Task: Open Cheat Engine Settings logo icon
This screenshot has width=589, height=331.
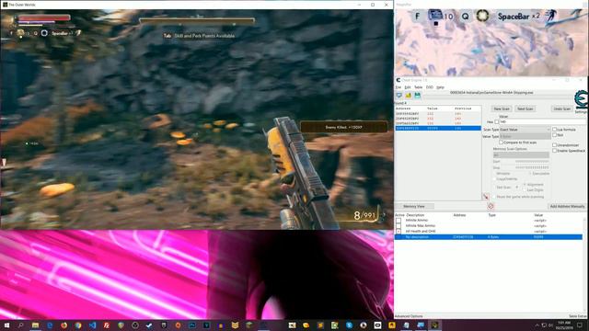Action: click(581, 100)
